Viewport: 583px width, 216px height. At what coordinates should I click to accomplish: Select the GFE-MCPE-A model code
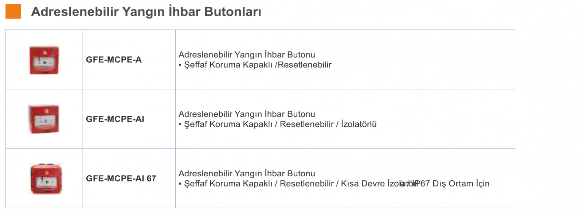click(114, 60)
